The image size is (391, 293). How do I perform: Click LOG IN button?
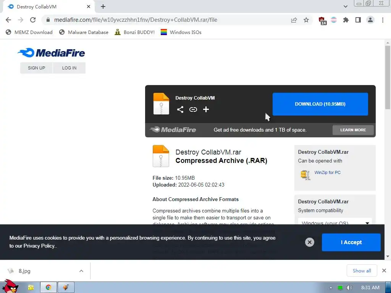tap(69, 68)
